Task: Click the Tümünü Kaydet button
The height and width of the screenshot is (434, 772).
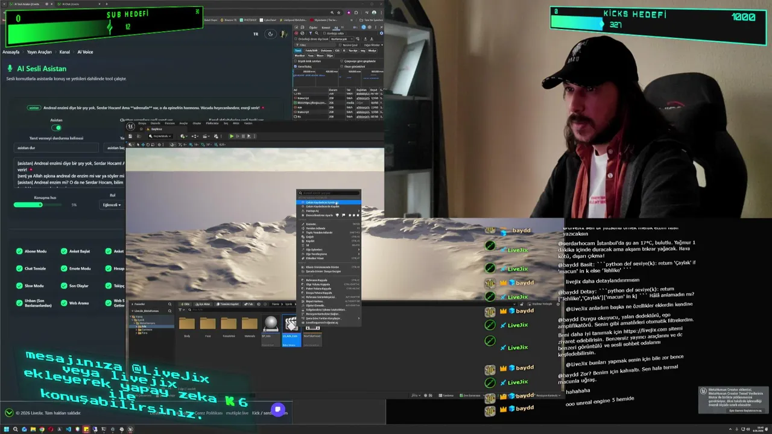Action: [229, 304]
